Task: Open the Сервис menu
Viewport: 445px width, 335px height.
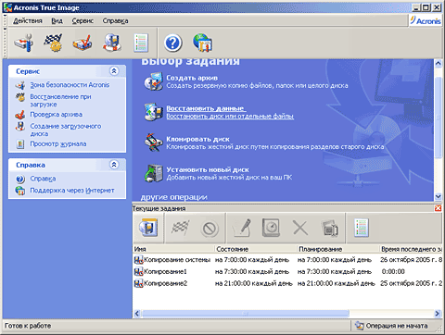Action: (83, 21)
